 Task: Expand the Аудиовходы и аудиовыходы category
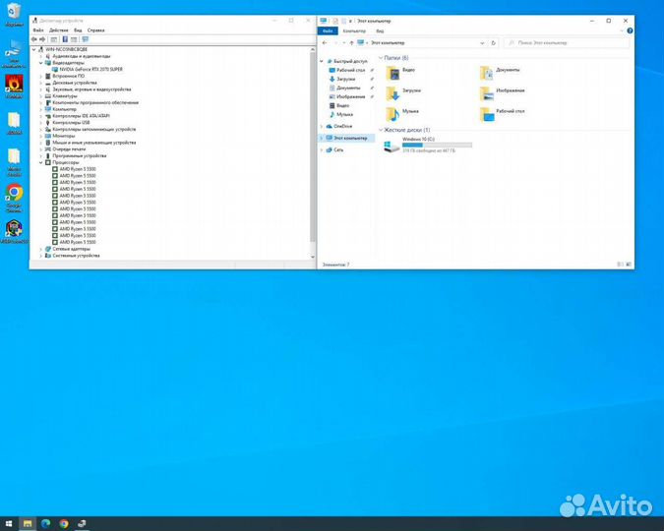click(41, 56)
